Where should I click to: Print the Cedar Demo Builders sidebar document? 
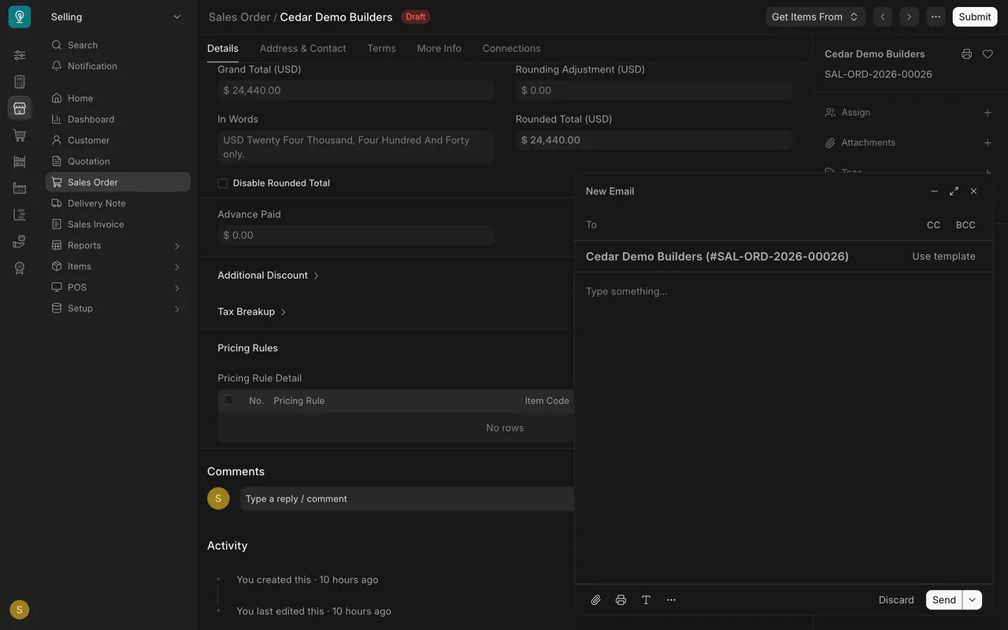pyautogui.click(x=966, y=54)
